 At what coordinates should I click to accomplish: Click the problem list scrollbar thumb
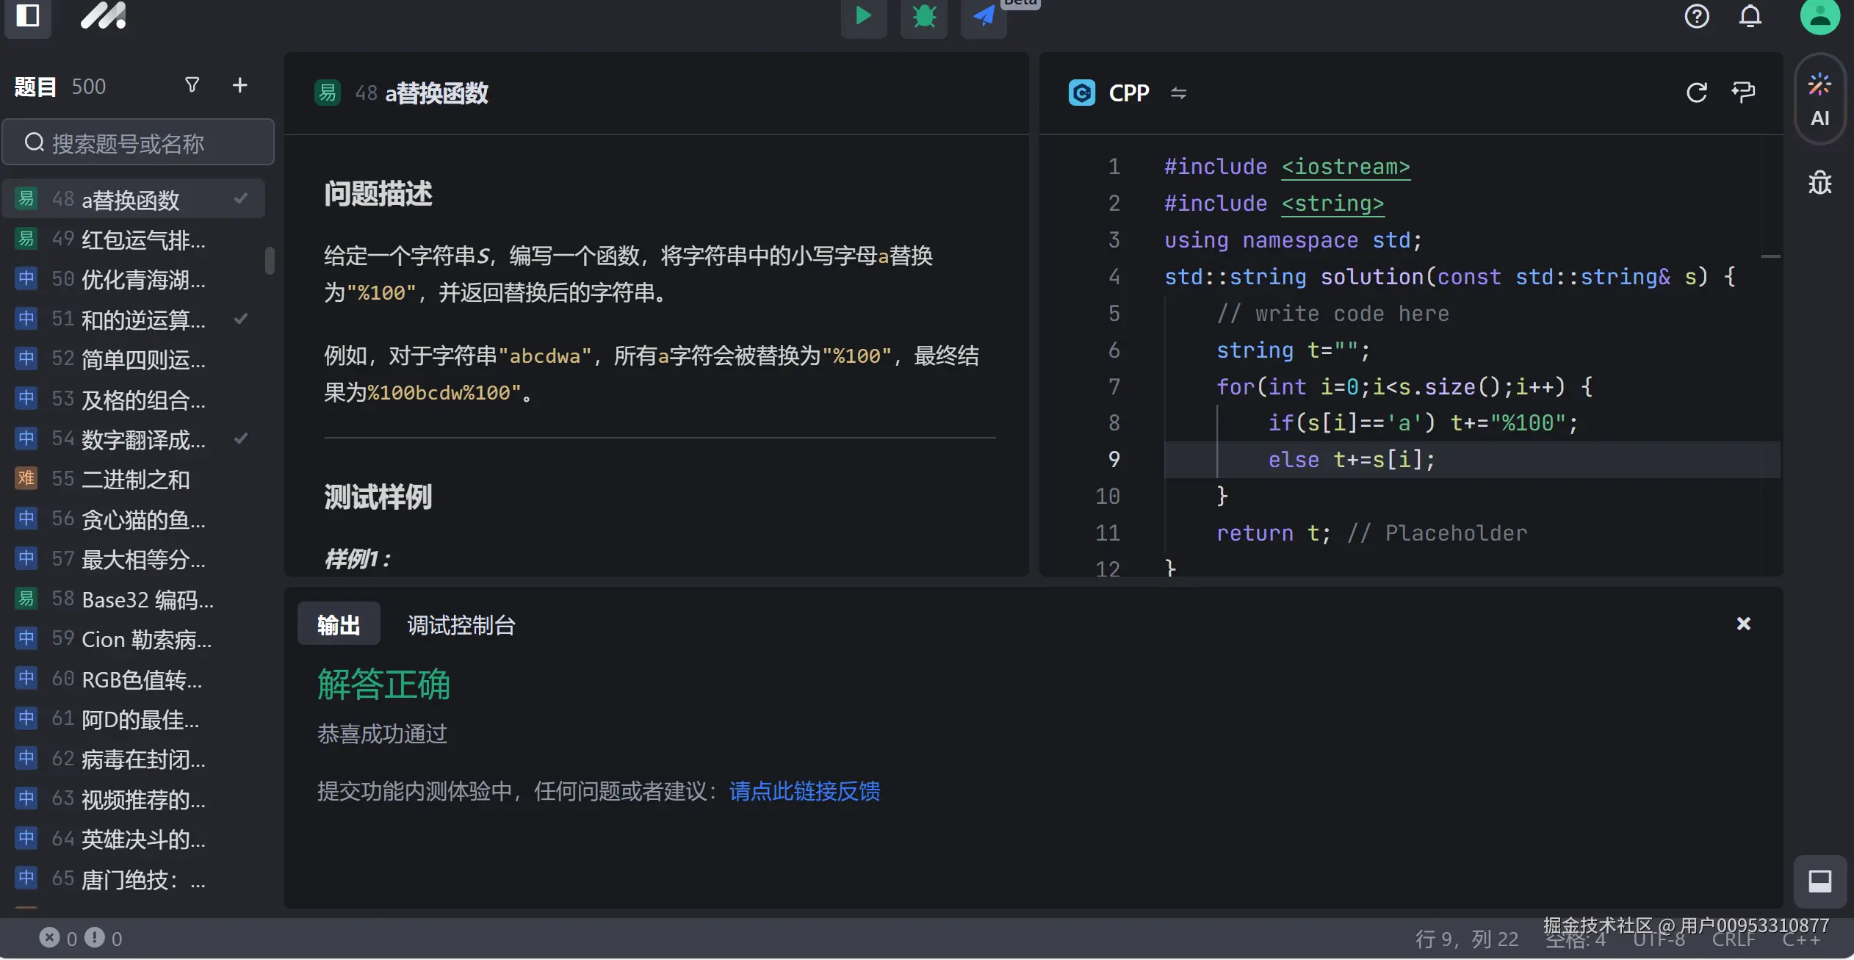tap(270, 260)
